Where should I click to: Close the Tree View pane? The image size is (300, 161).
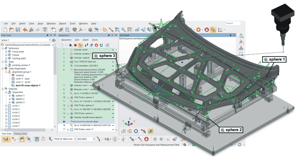click(55, 35)
